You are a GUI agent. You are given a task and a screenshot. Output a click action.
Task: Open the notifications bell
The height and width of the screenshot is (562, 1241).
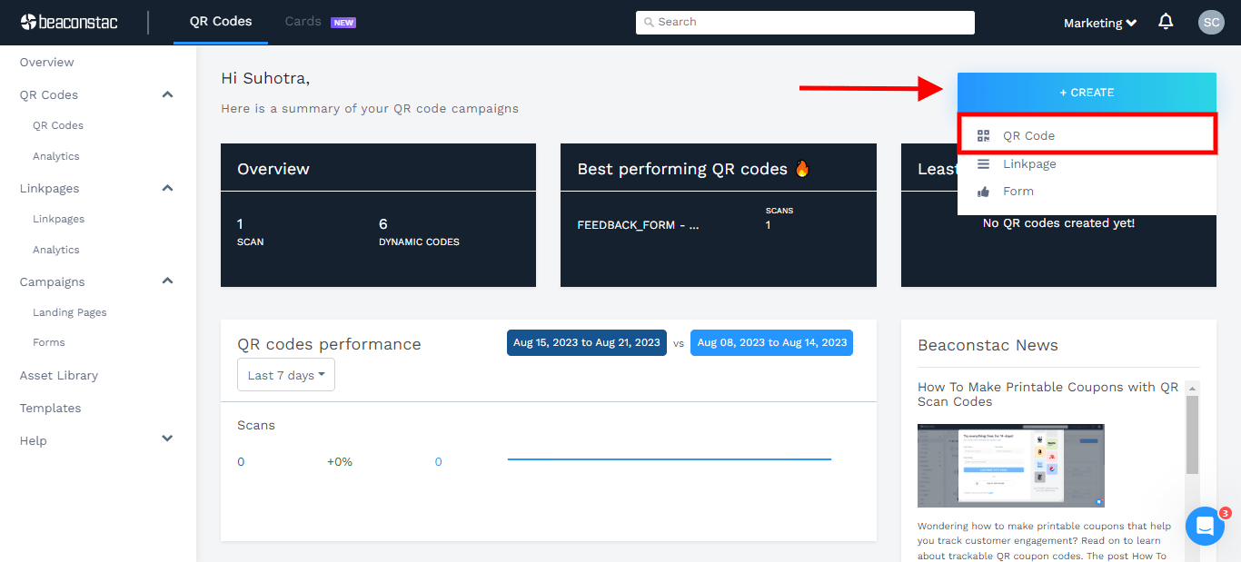click(x=1166, y=22)
